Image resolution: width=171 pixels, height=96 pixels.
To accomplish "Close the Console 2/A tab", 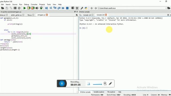I will click(x=106, y=15).
